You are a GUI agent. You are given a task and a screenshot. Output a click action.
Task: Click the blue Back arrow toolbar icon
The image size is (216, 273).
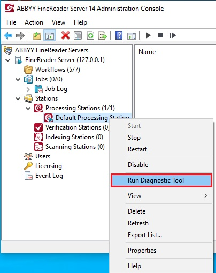(x=8, y=35)
